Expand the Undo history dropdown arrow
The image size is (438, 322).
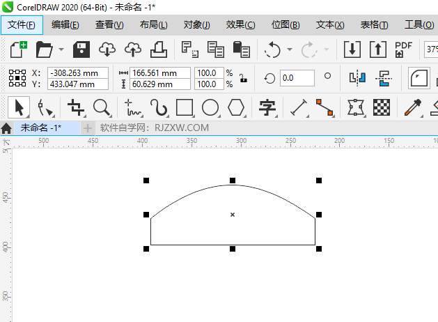(x=287, y=50)
